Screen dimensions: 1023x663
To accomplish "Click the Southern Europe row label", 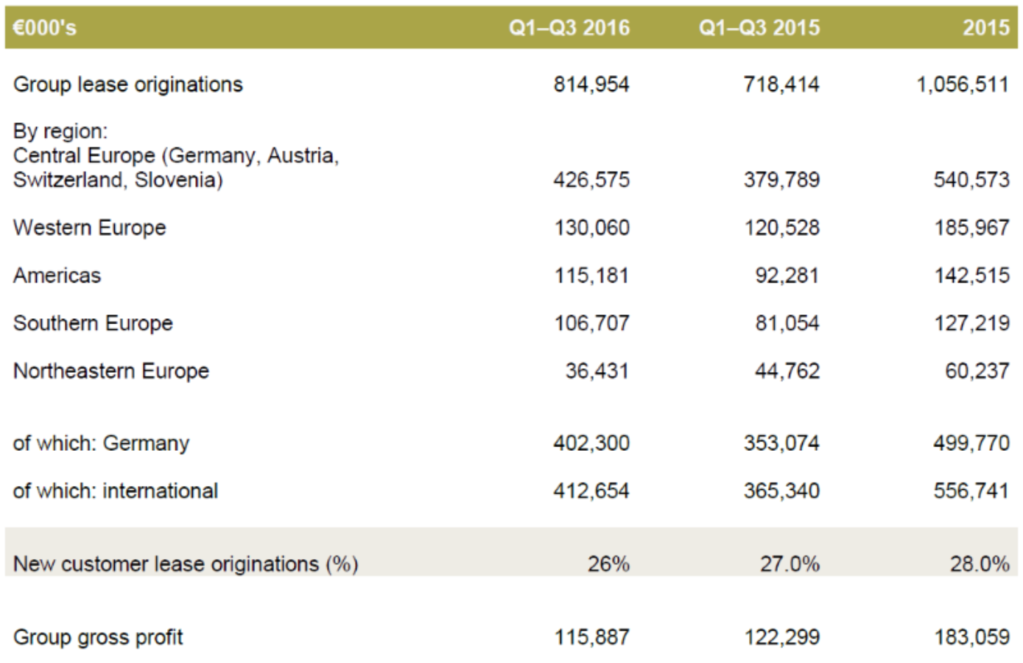I will point(93,323).
